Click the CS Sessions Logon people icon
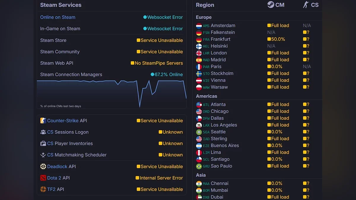This screenshot has height=200, width=356. (x=43, y=132)
